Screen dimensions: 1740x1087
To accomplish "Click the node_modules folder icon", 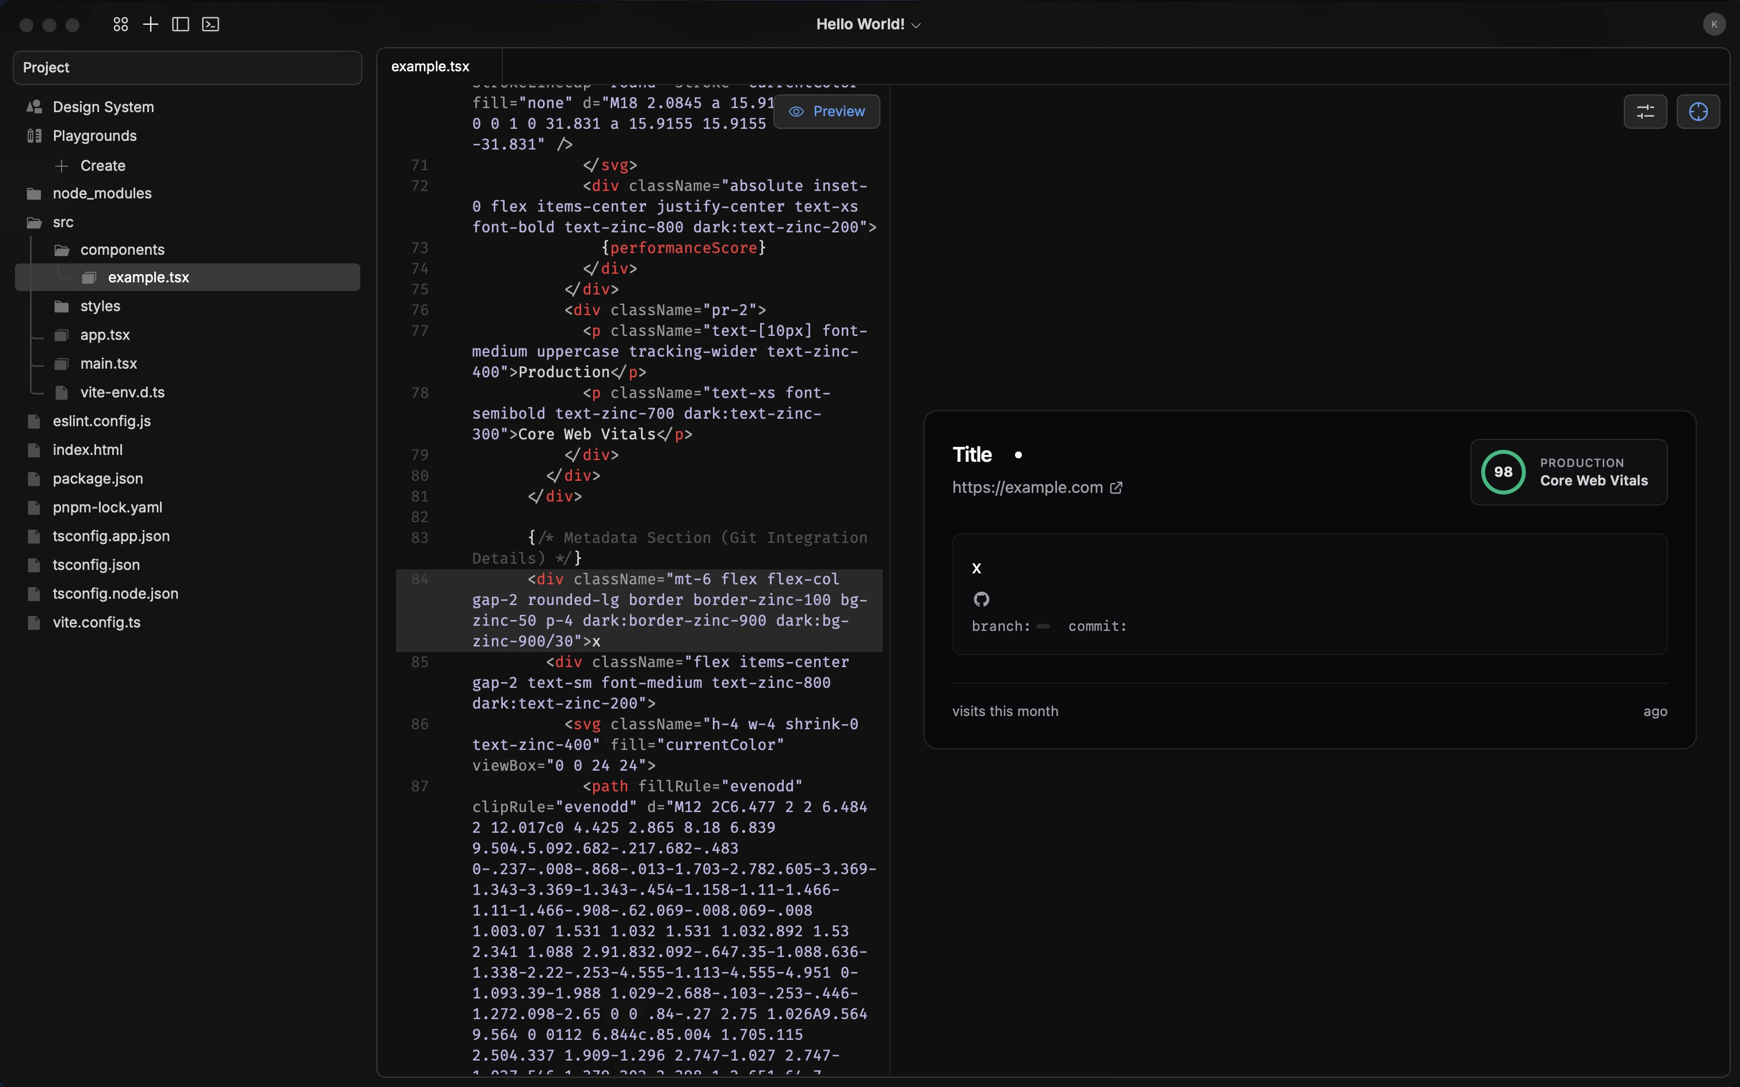I will (x=34, y=194).
